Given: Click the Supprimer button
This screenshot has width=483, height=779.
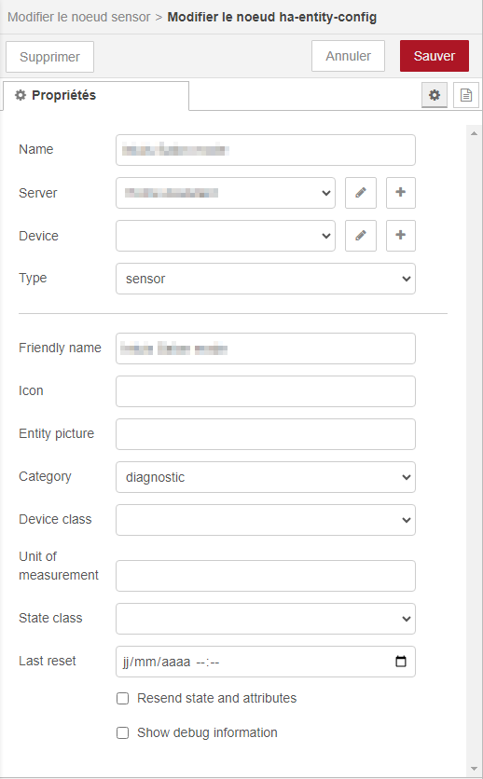Looking at the screenshot, I should click(49, 57).
